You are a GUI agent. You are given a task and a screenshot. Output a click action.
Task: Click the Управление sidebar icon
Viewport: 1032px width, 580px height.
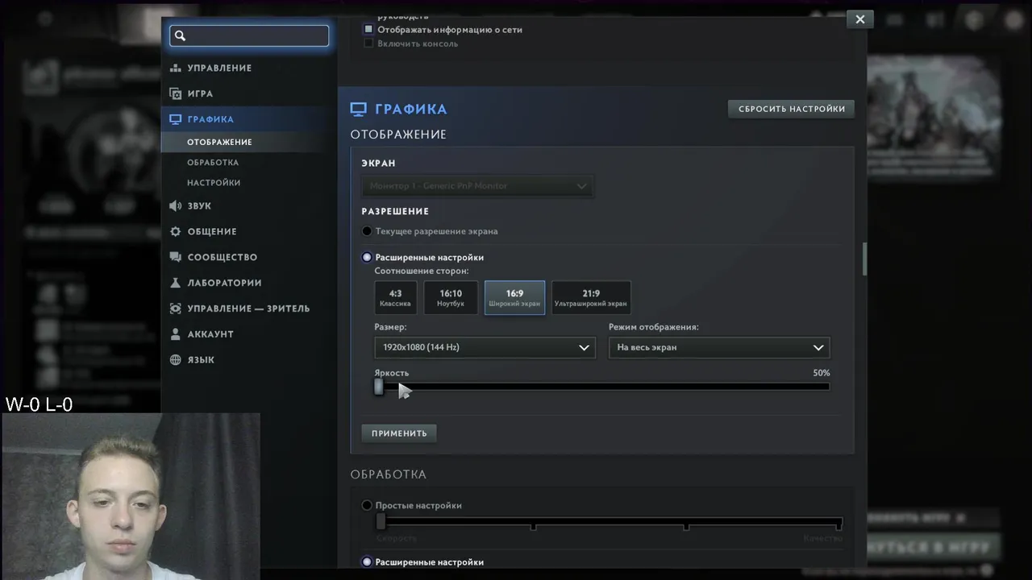click(x=176, y=68)
